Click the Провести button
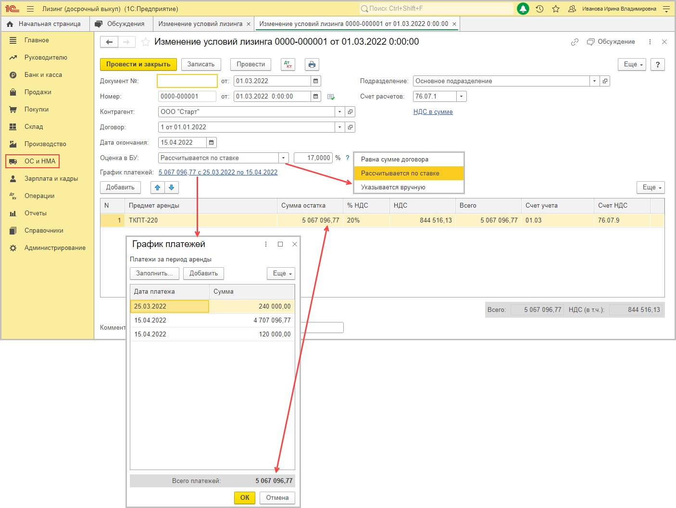This screenshot has width=676, height=508. (x=250, y=64)
